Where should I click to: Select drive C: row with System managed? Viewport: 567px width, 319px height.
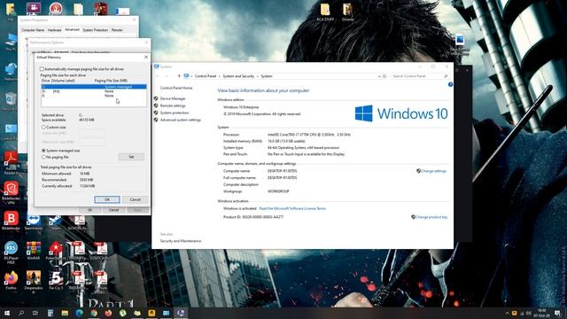point(94,87)
